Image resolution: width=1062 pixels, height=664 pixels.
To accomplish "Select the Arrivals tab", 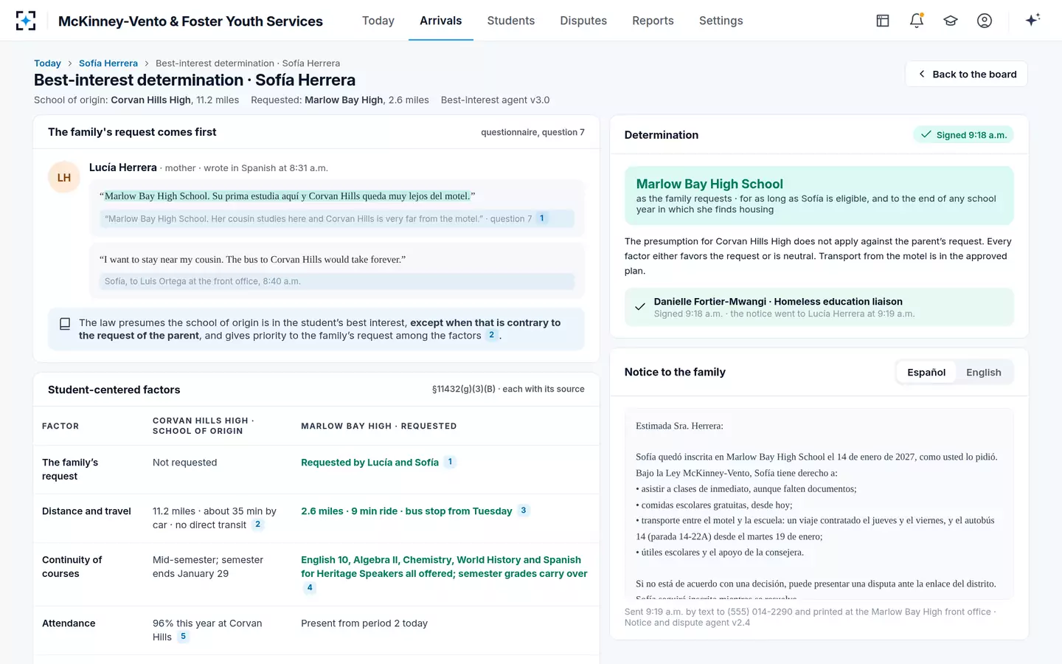I will [x=441, y=21].
